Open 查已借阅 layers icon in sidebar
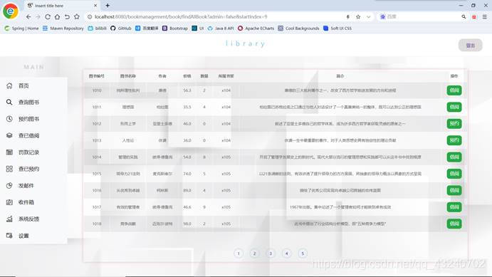This screenshot has height=277, width=492. [9, 135]
